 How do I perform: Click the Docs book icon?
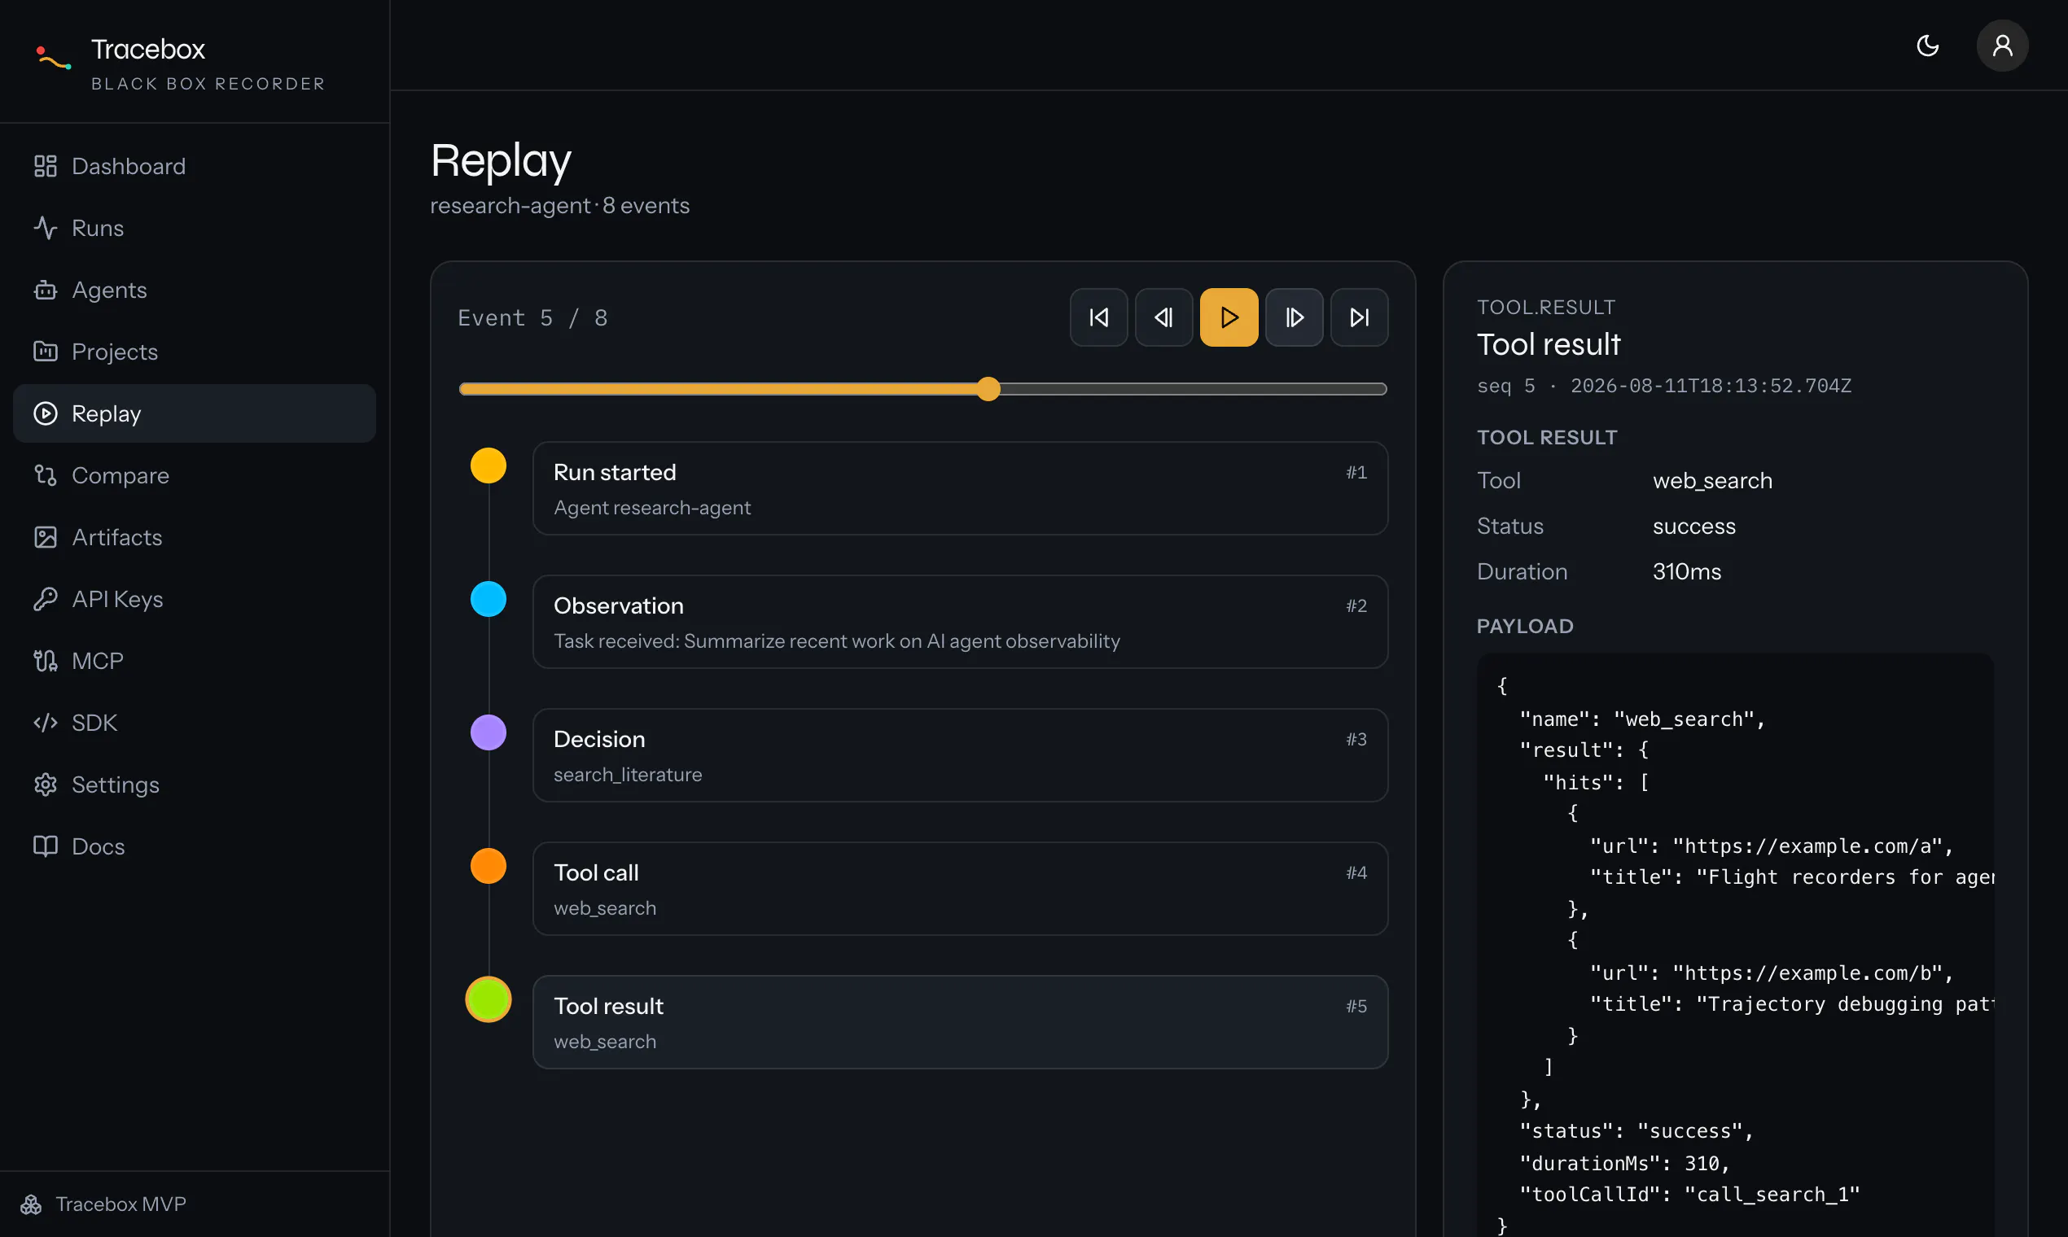[45, 846]
